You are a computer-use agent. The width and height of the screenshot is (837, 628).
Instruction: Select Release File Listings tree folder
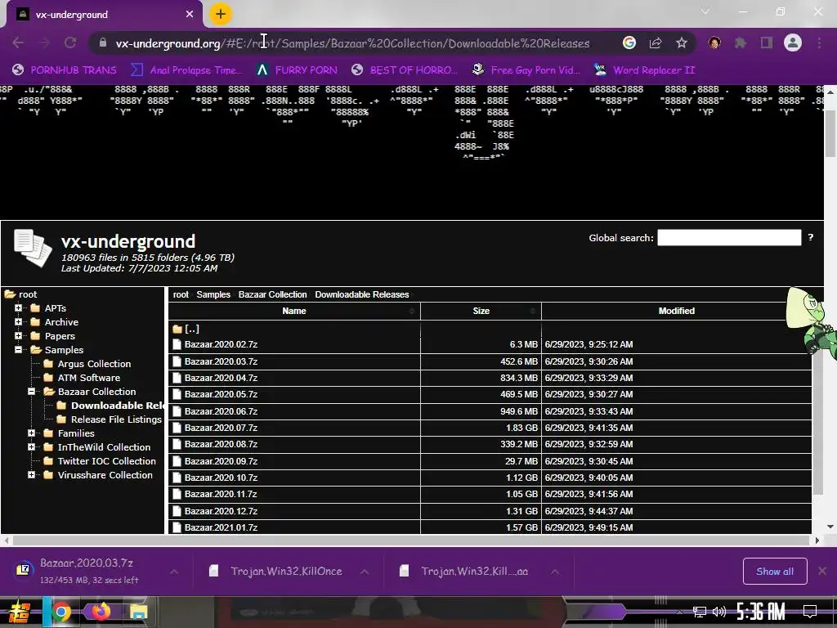point(116,419)
